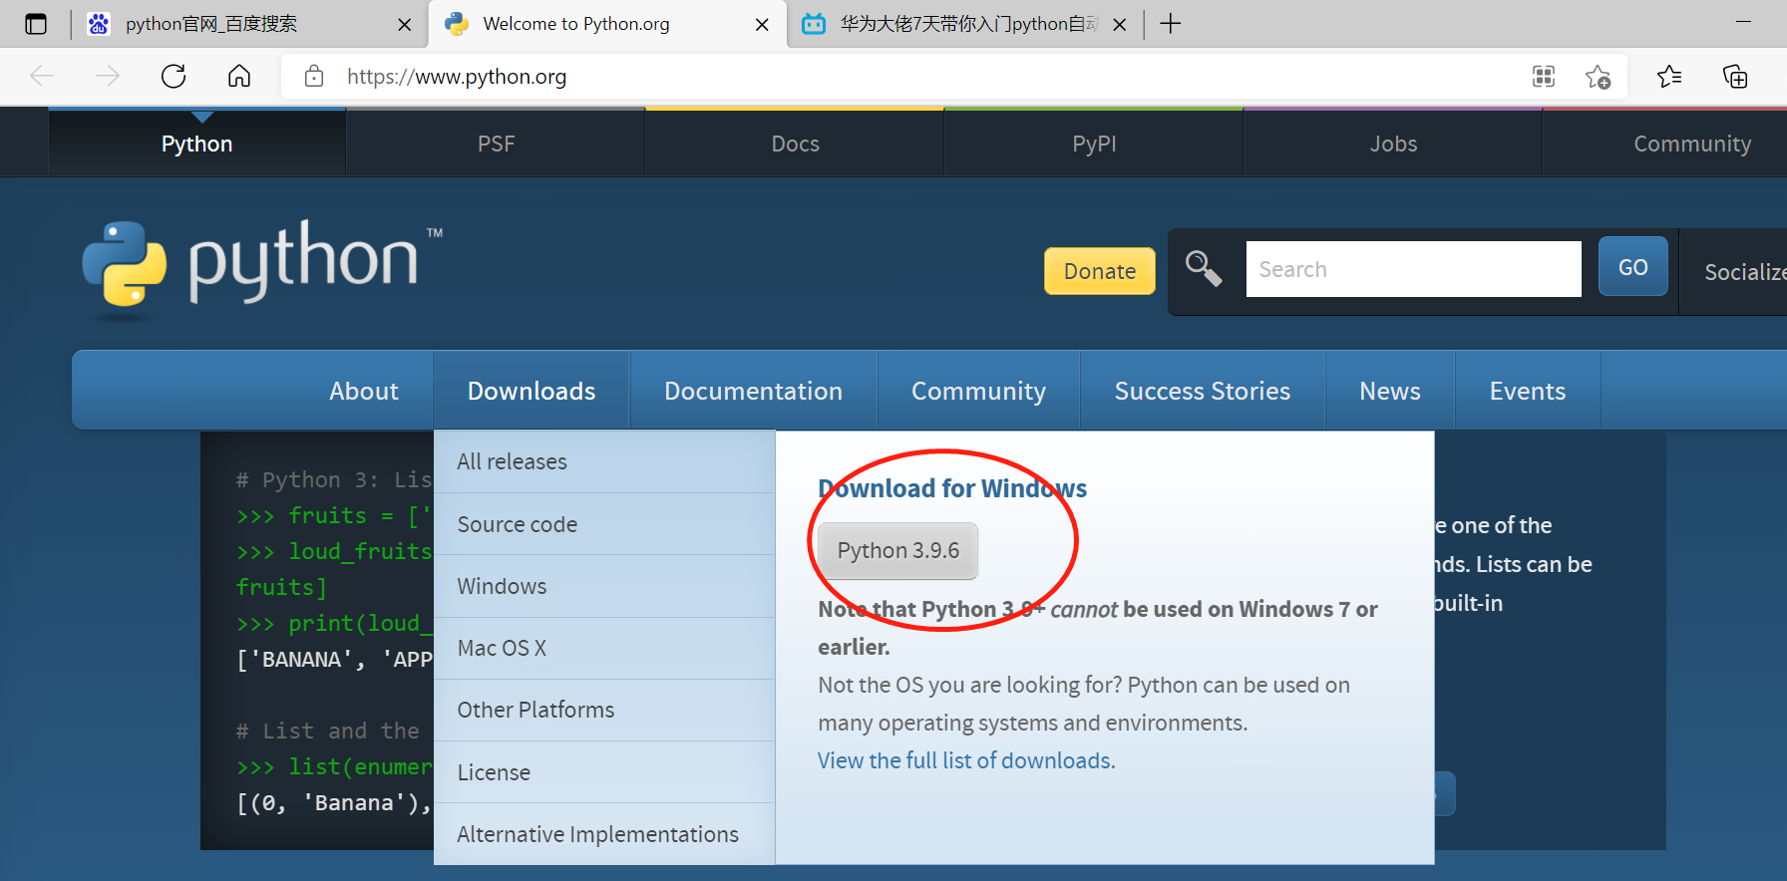Open the Collections icon

tap(1735, 76)
